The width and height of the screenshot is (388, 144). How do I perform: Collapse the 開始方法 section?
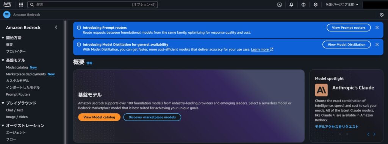(3, 38)
